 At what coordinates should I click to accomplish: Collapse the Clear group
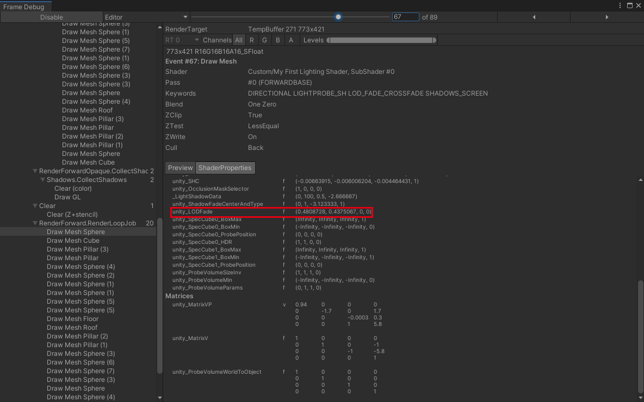[35, 206]
